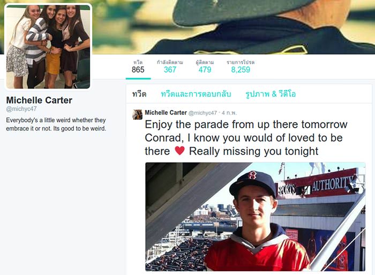Viewport: 375px width, 275px height.
Task: Switch to ทวีต timeline tab
Action: tap(139, 94)
